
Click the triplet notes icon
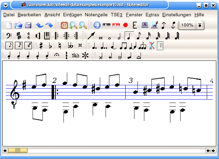point(142,46)
